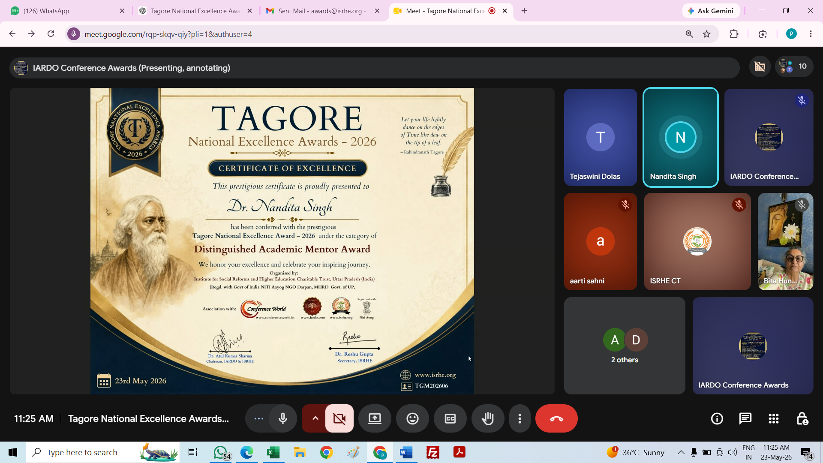Open FileZilla from the taskbar

[433, 452]
